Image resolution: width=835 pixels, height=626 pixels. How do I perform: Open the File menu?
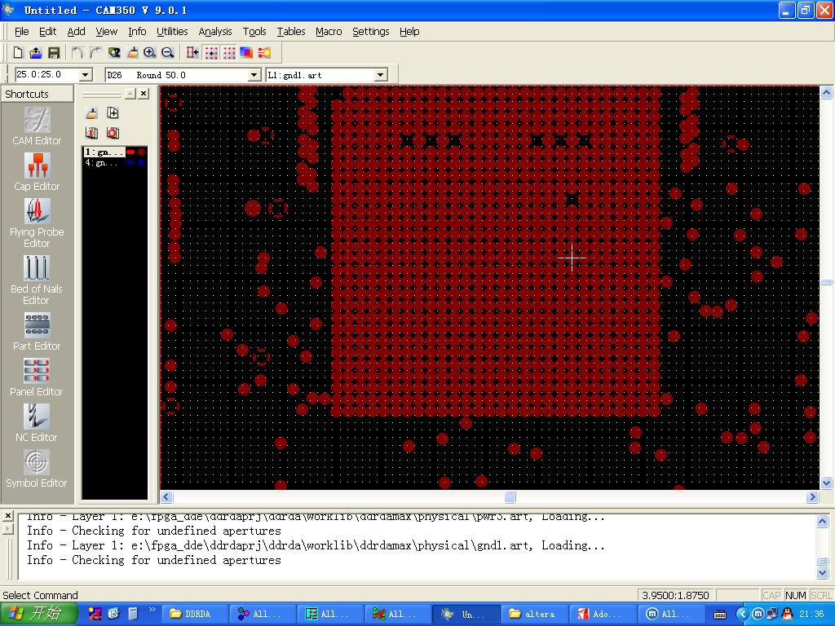(21, 32)
